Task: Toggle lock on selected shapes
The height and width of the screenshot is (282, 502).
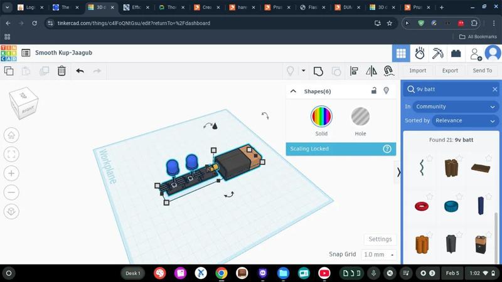Action: pos(373,90)
